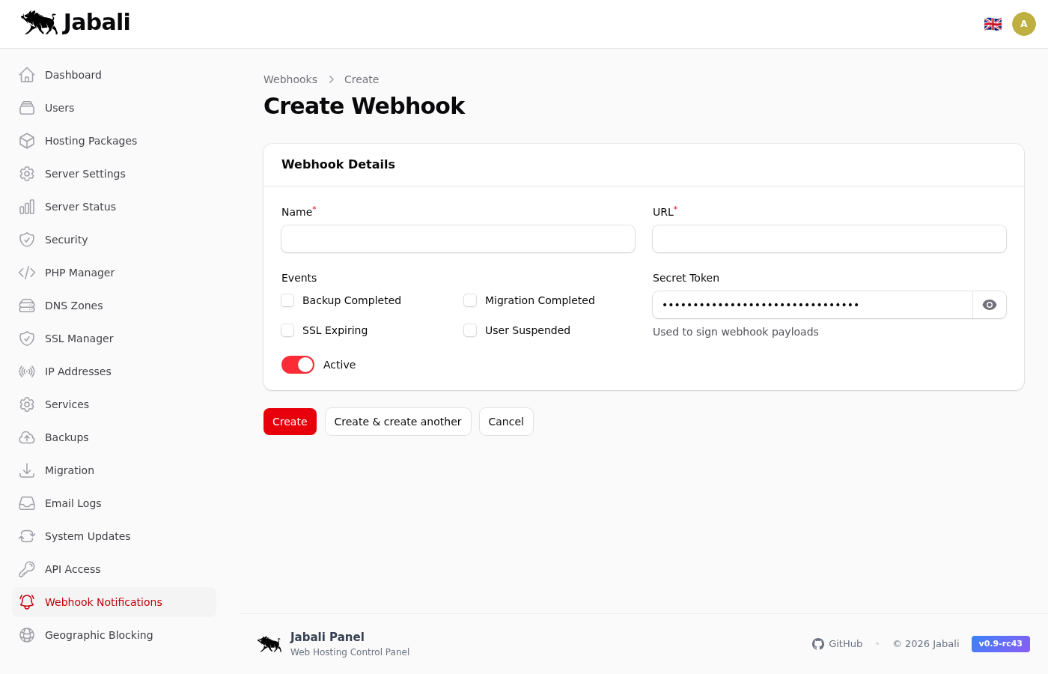Image resolution: width=1048 pixels, height=674 pixels.
Task: Navigate to Email Logs menu item
Action: tap(73, 503)
